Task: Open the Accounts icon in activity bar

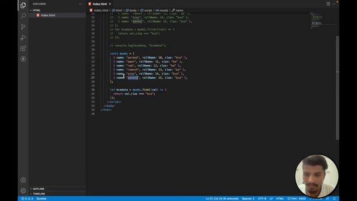Action: coord(23,180)
